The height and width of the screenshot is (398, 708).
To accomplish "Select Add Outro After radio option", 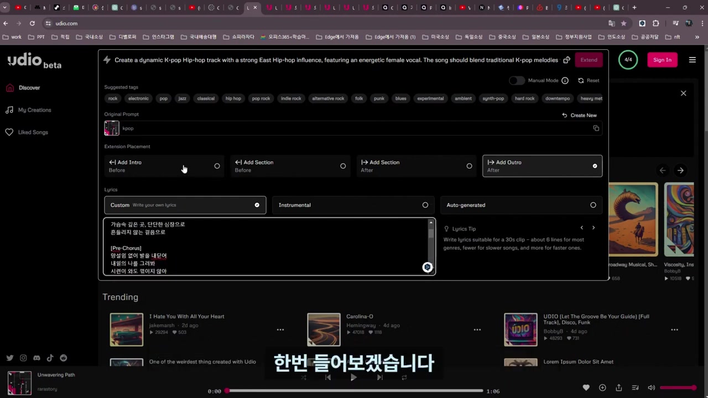I will pyautogui.click(x=542, y=166).
